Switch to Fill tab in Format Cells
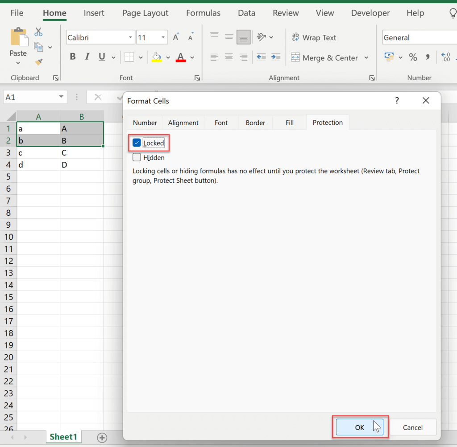This screenshot has height=447, width=457. [290, 123]
